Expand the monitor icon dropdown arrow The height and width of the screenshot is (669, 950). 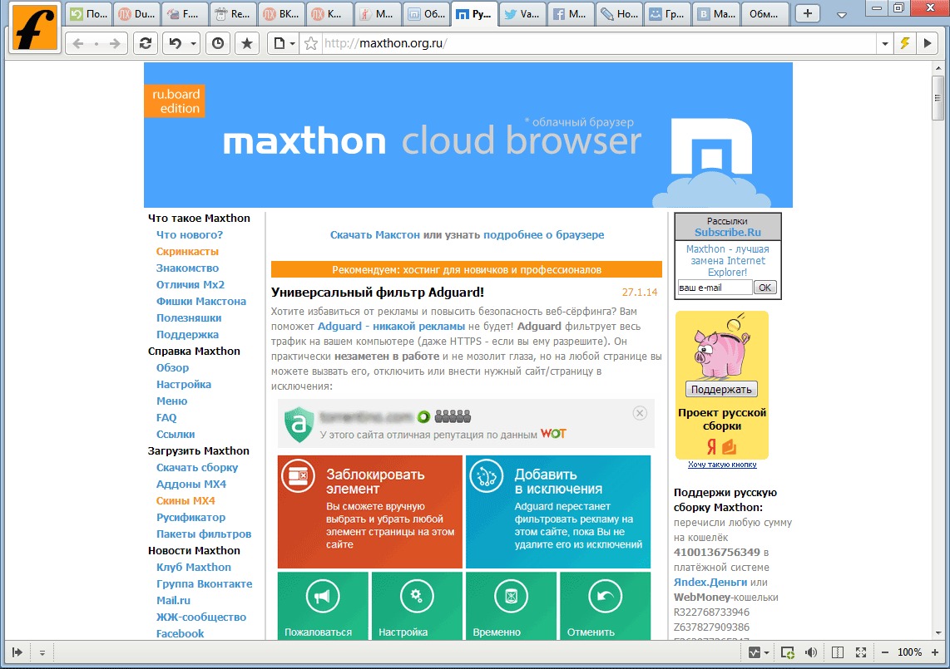click(766, 652)
